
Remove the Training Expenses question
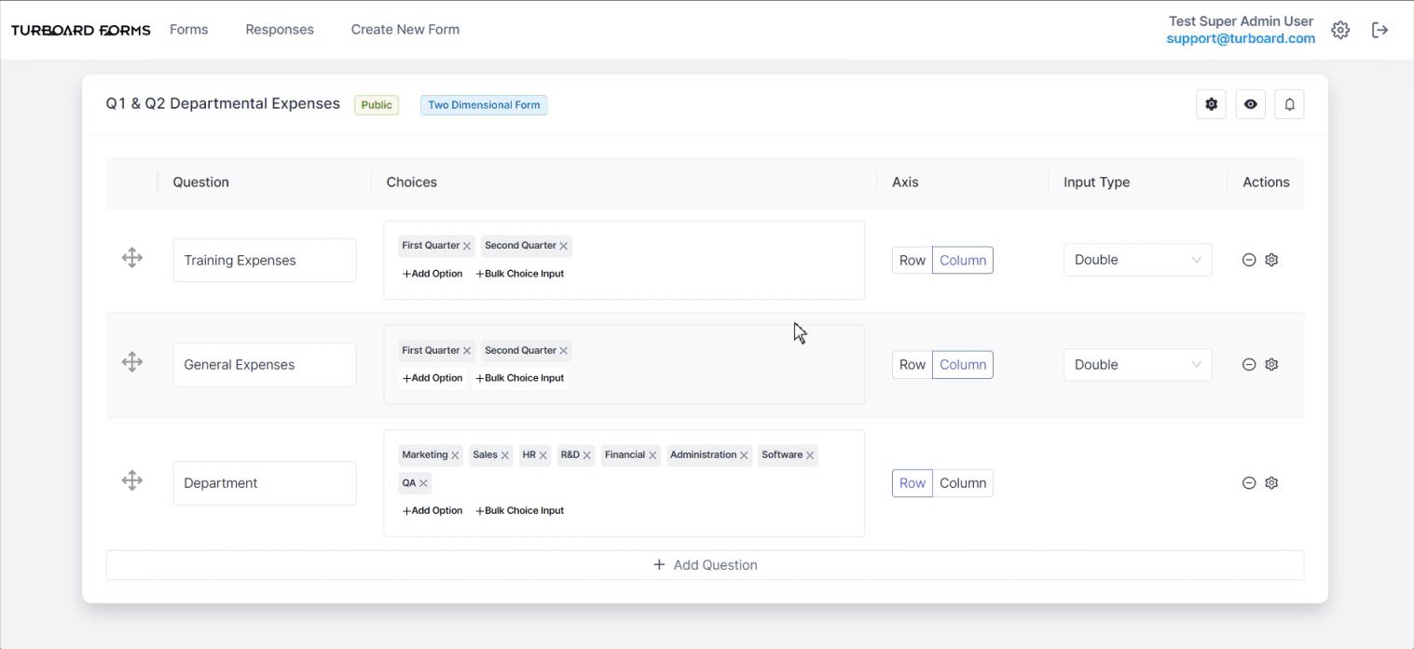tap(1249, 260)
